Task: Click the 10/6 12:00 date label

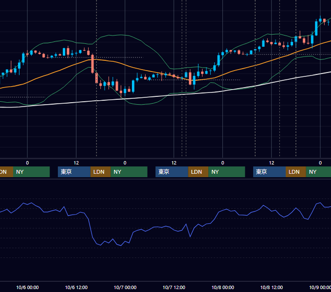Action: point(76,287)
